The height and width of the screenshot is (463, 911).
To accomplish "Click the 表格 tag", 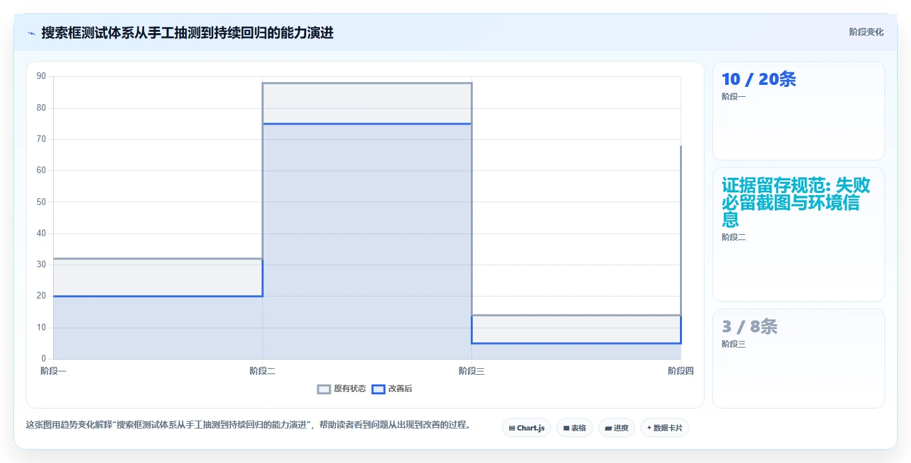I will pyautogui.click(x=574, y=428).
